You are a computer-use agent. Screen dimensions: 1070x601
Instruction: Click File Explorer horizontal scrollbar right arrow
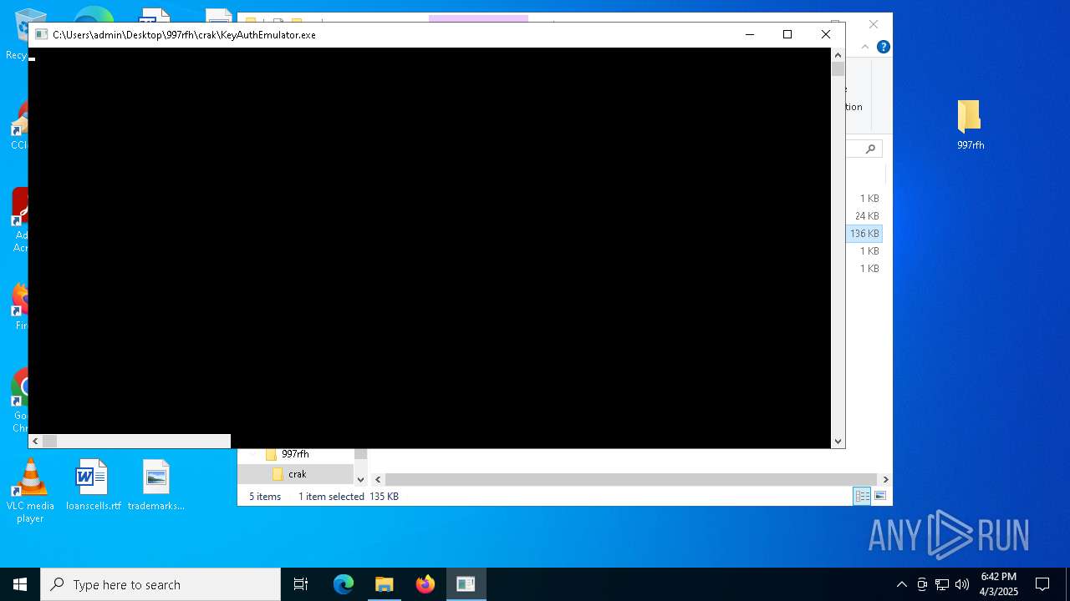coord(885,479)
